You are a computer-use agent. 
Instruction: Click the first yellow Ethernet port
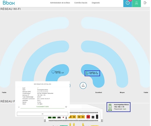click(71, 117)
